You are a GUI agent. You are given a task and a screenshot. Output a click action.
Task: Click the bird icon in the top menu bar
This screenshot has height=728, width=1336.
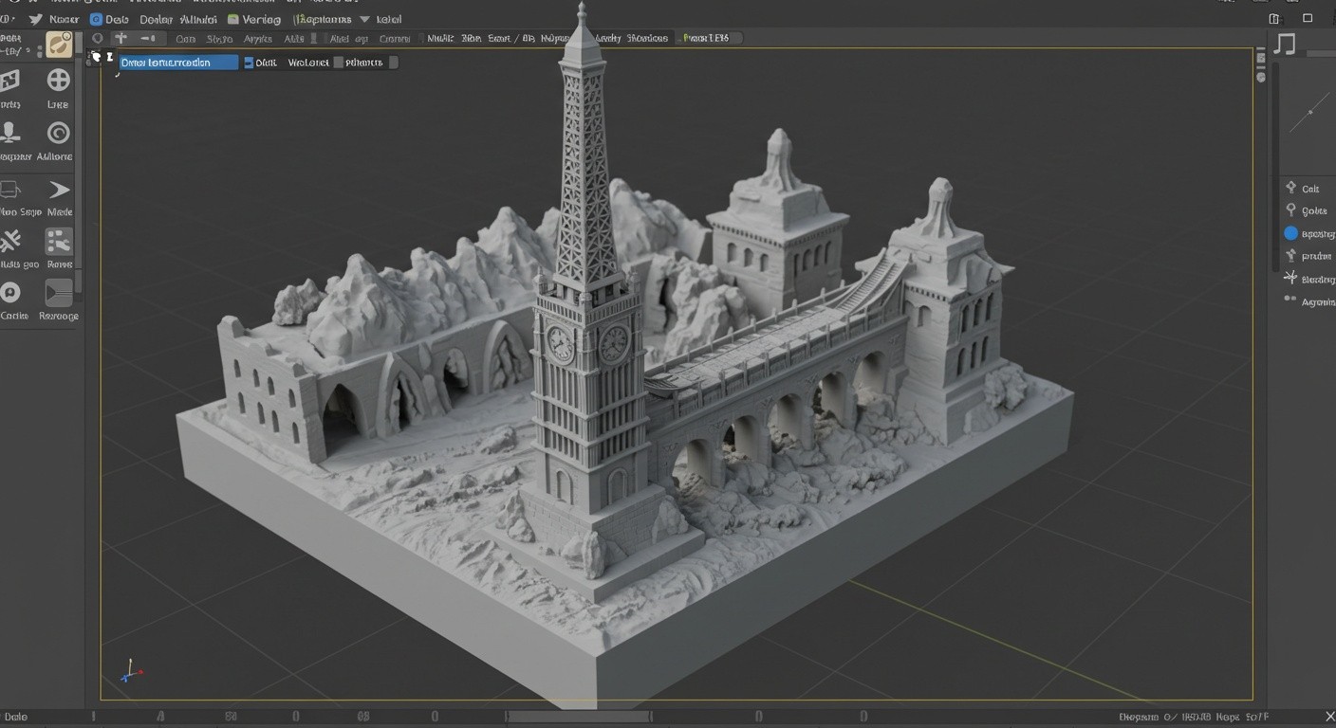coord(36,19)
